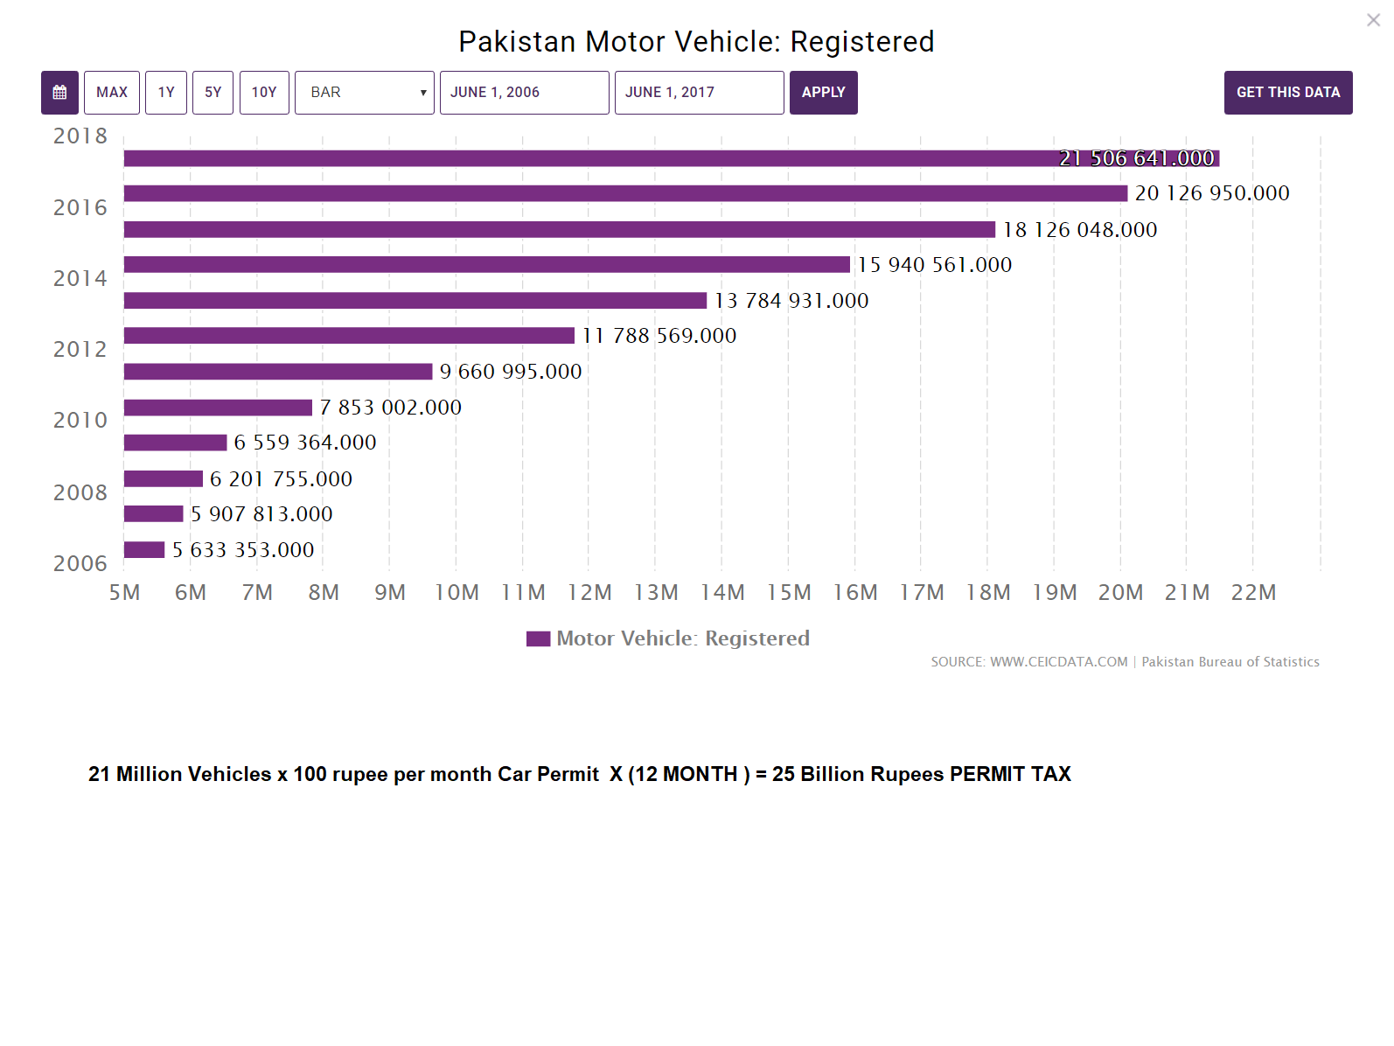Click the 20M x-axis tick label
This screenshot has height=1046, width=1394.
(1120, 593)
